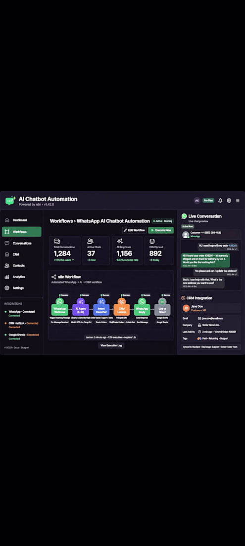Click the Google Sheets integration row
This screenshot has height=546, width=245.
[21, 337]
